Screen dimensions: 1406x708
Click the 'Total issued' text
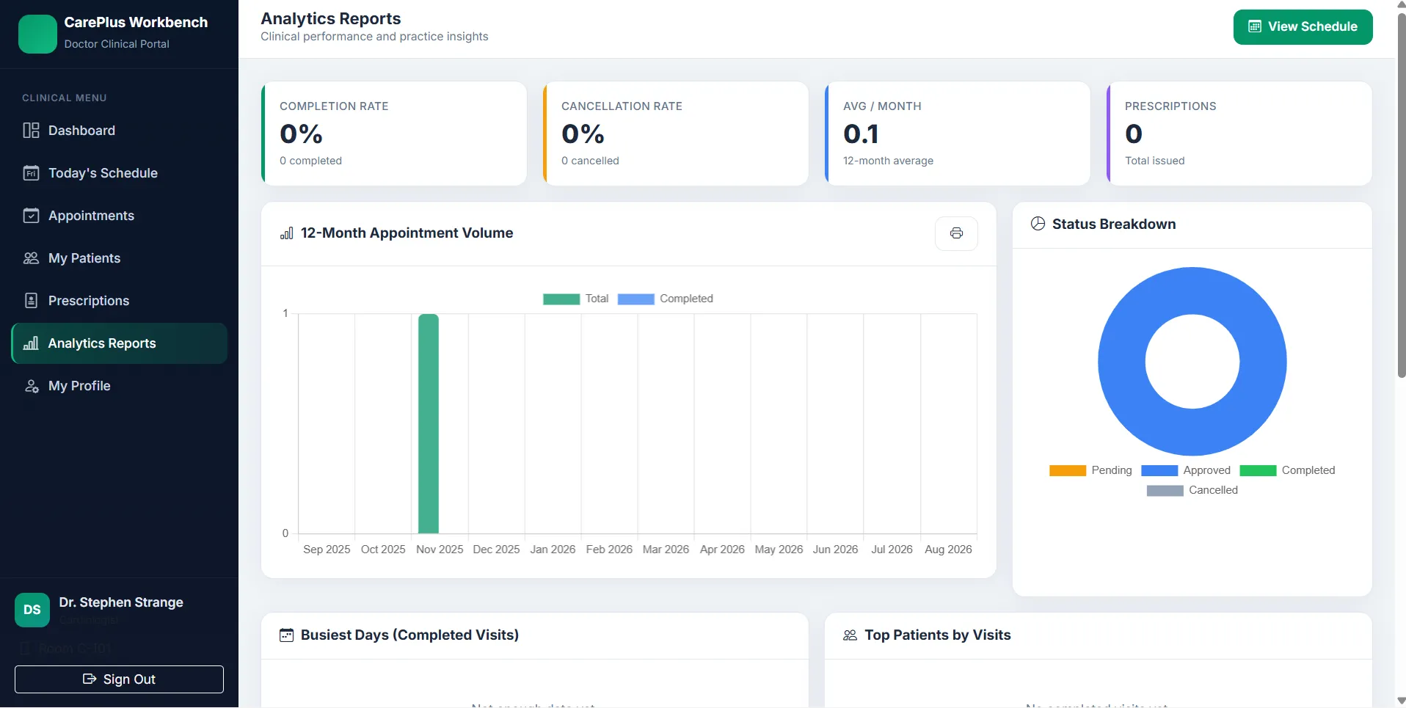point(1154,161)
